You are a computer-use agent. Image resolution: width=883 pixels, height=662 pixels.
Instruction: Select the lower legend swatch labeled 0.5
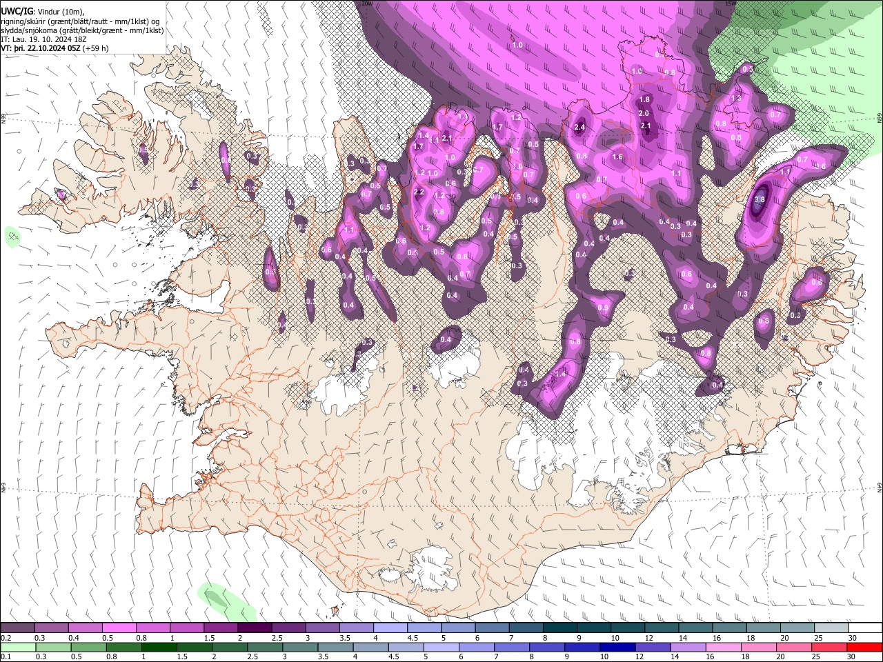coord(88,647)
